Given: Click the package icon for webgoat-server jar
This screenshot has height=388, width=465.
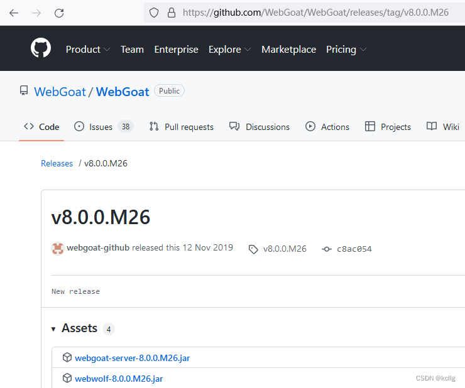Looking at the screenshot, I should [67, 357].
